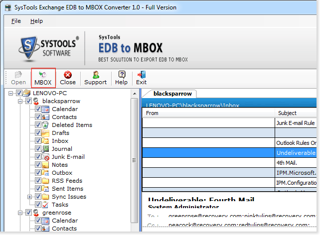320x235 pixels.
Task: Switch to the blacksparrow tab
Action: [x=169, y=94]
